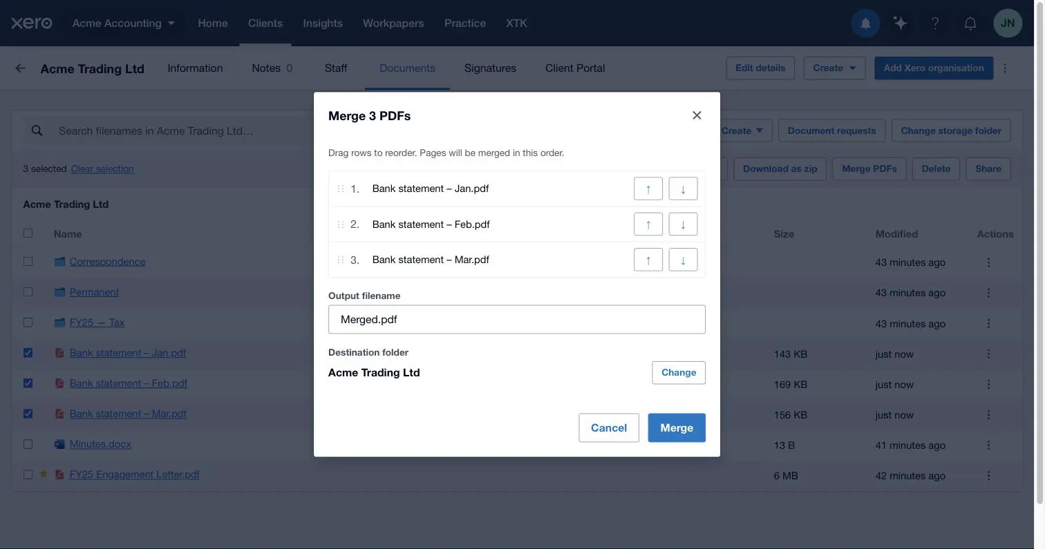The height and width of the screenshot is (549, 1045).
Task: Open actions menu for FY25 Engagement Letter.pdf
Action: coord(988,475)
